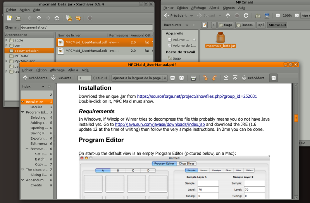Click the parent folder arrow in MPCmaid file manager
Viewport: 310px width, 203px height.
pyautogui.click(x=228, y=15)
